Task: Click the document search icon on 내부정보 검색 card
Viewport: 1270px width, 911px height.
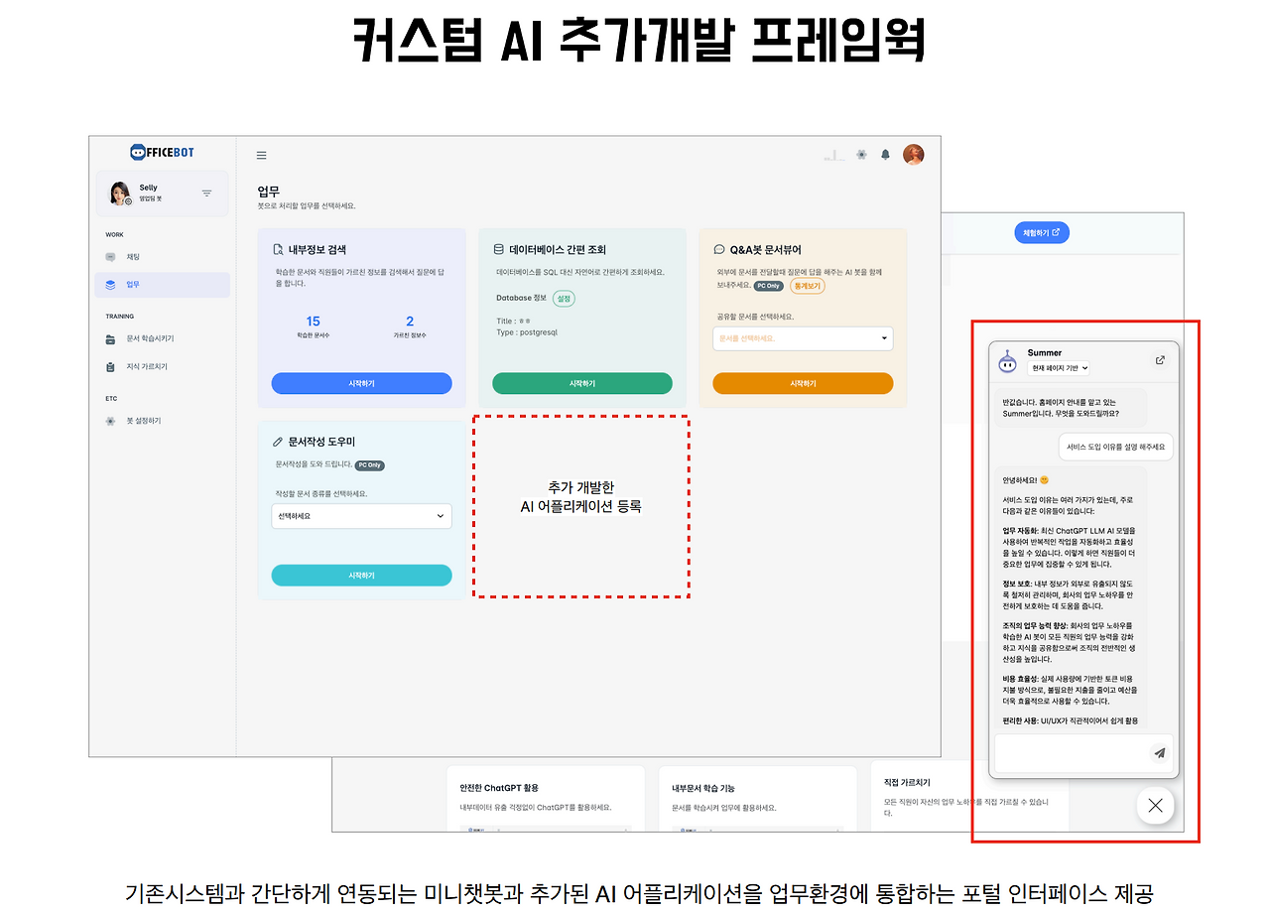Action: pos(278,250)
